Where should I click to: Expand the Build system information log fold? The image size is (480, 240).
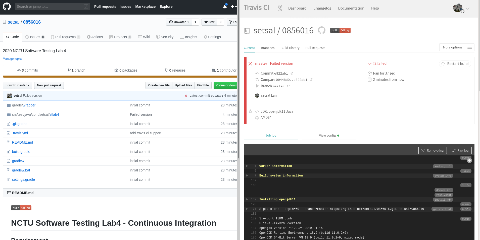[x=247, y=175]
